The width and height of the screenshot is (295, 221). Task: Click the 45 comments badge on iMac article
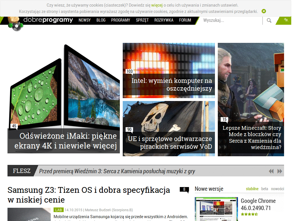(14, 126)
